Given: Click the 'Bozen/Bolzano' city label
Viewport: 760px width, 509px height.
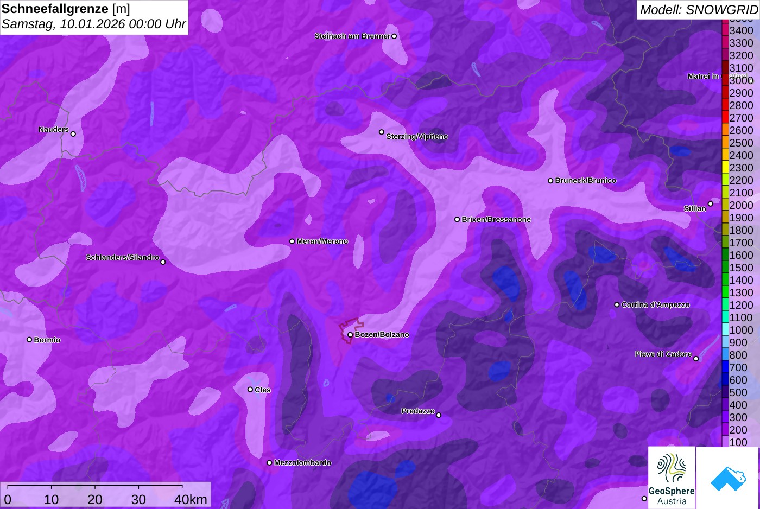Looking at the screenshot, I should pyautogui.click(x=382, y=335).
